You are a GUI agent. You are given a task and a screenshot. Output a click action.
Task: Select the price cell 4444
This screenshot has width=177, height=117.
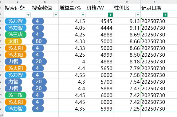[x=100, y=28]
